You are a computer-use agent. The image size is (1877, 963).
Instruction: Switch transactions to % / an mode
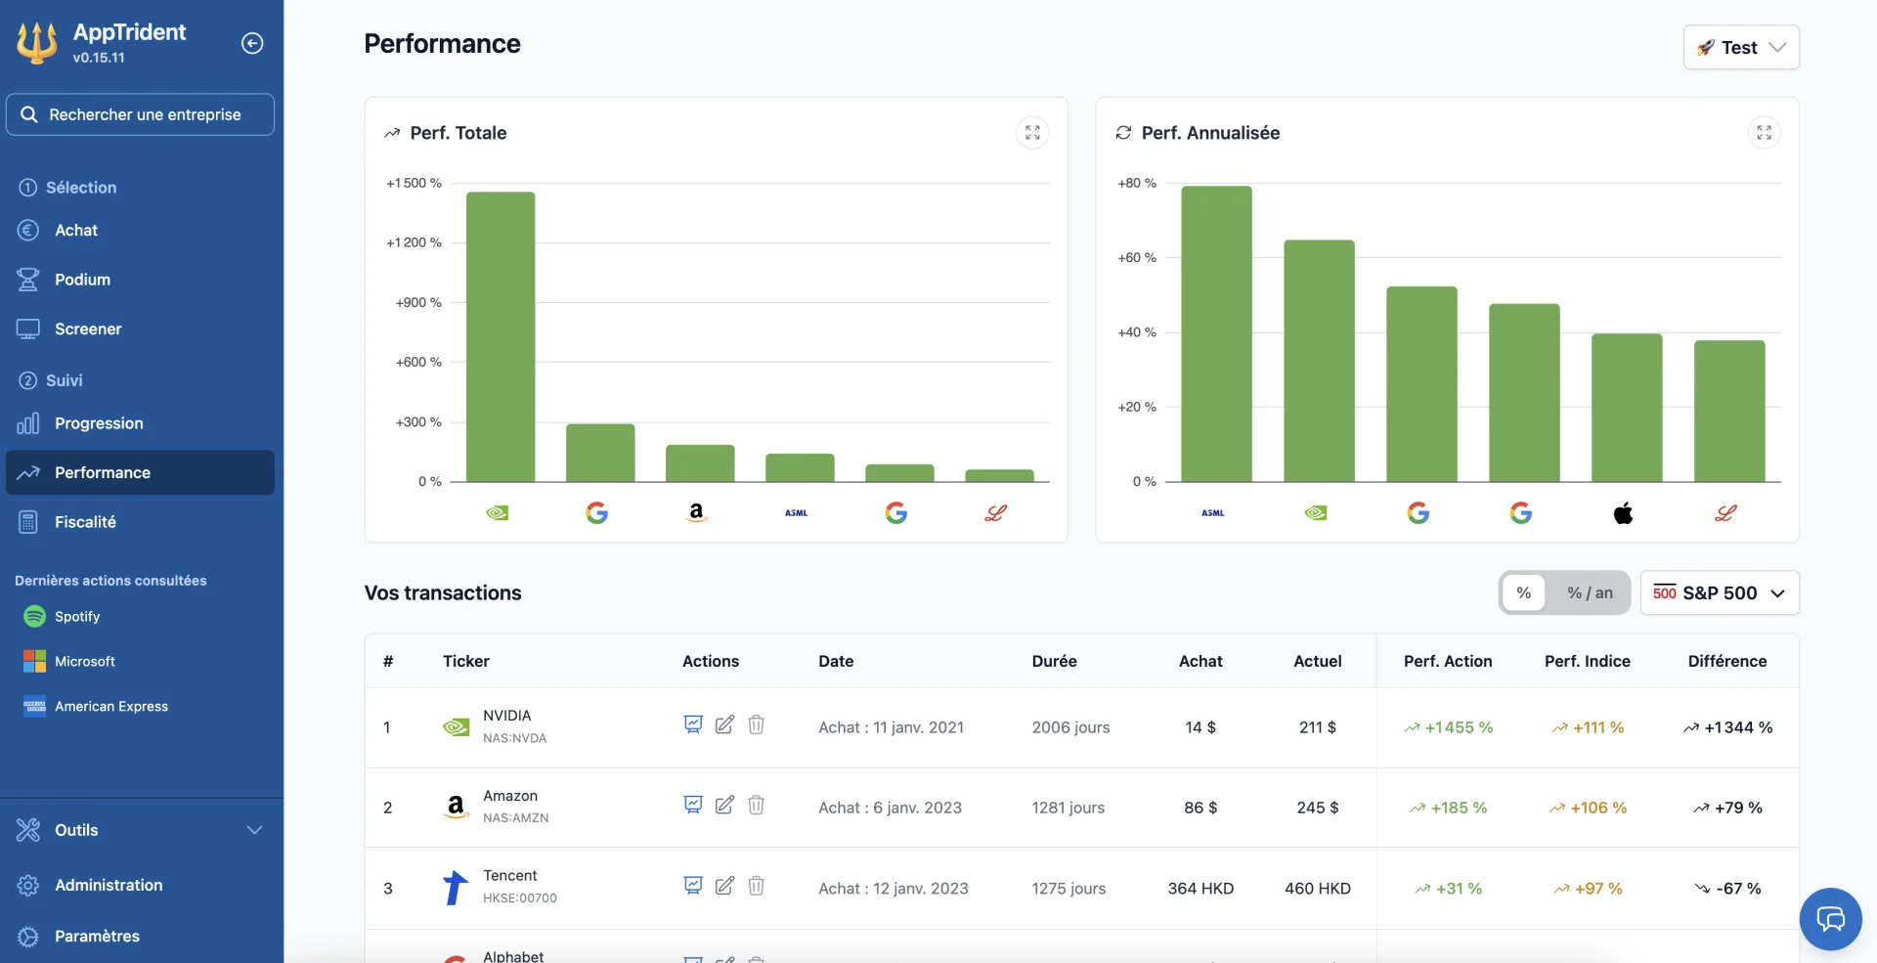tap(1590, 592)
